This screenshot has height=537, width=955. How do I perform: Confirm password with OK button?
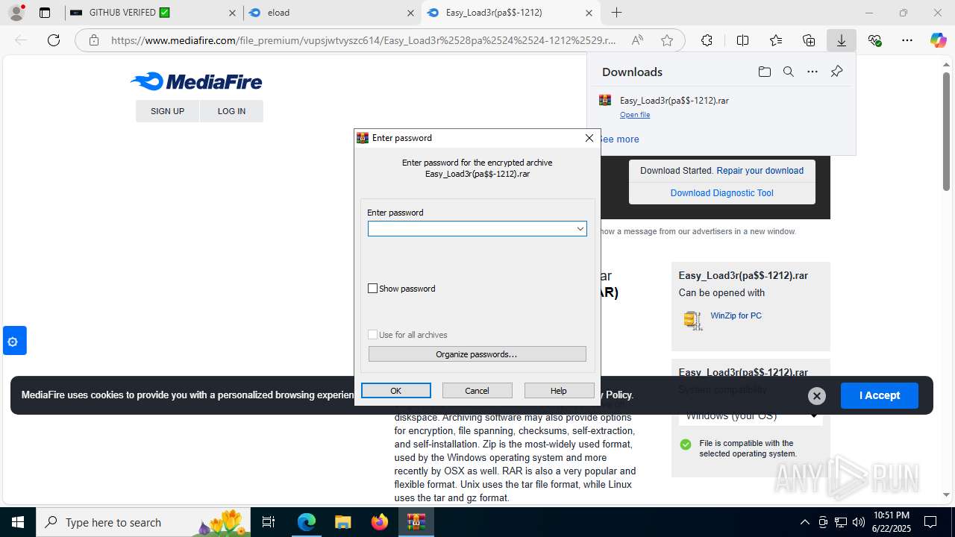pos(396,391)
